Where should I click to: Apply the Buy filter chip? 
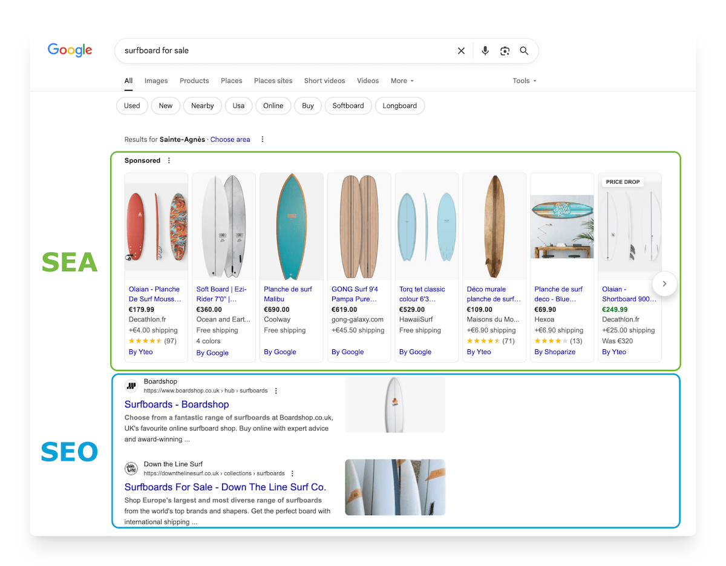click(x=308, y=105)
